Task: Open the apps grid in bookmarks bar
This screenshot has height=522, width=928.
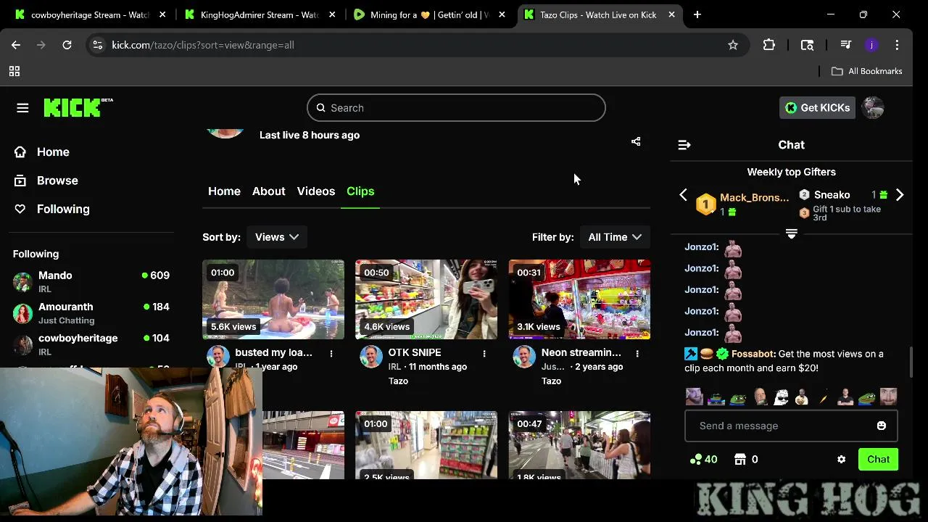Action: (14, 71)
